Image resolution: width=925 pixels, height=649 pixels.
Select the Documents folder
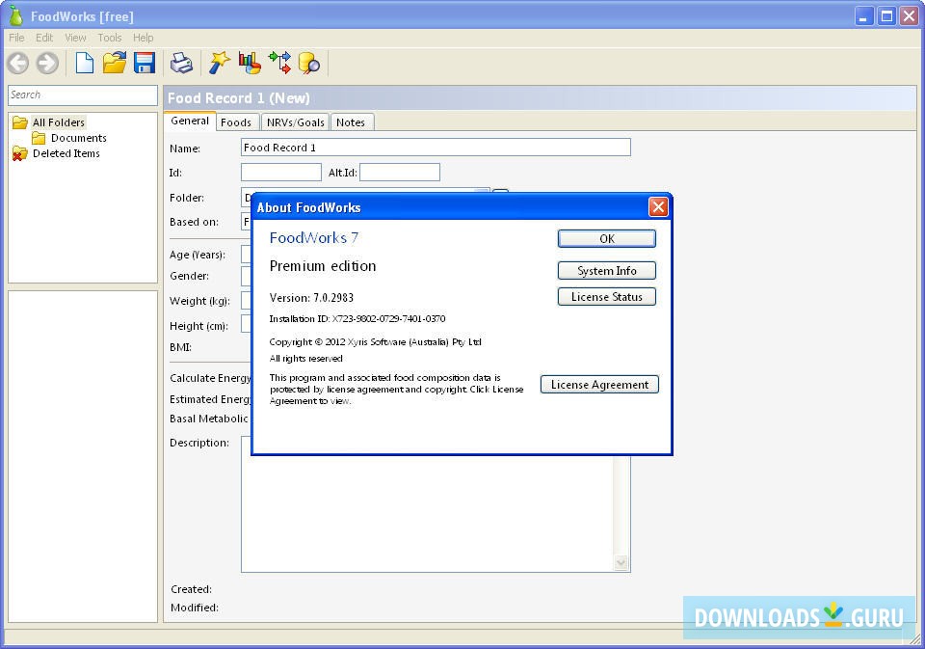(78, 138)
